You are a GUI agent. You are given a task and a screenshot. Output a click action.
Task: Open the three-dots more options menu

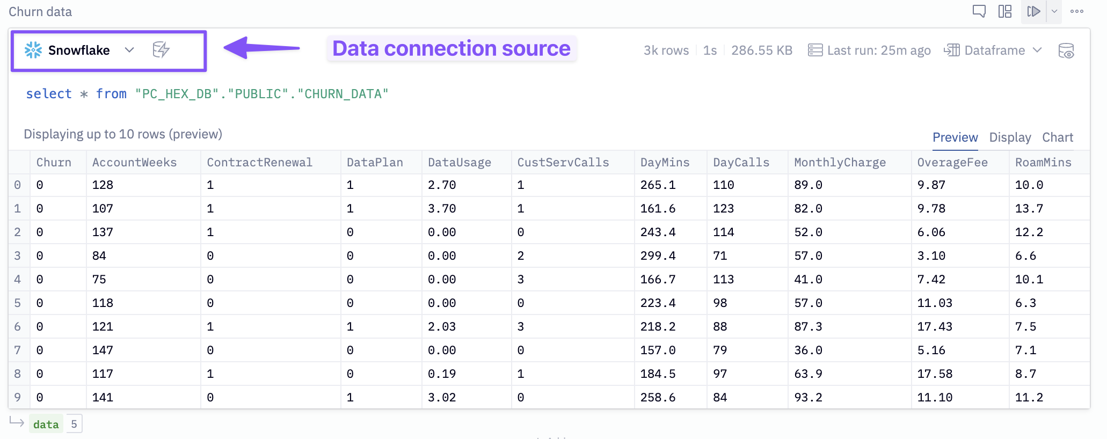click(1076, 11)
